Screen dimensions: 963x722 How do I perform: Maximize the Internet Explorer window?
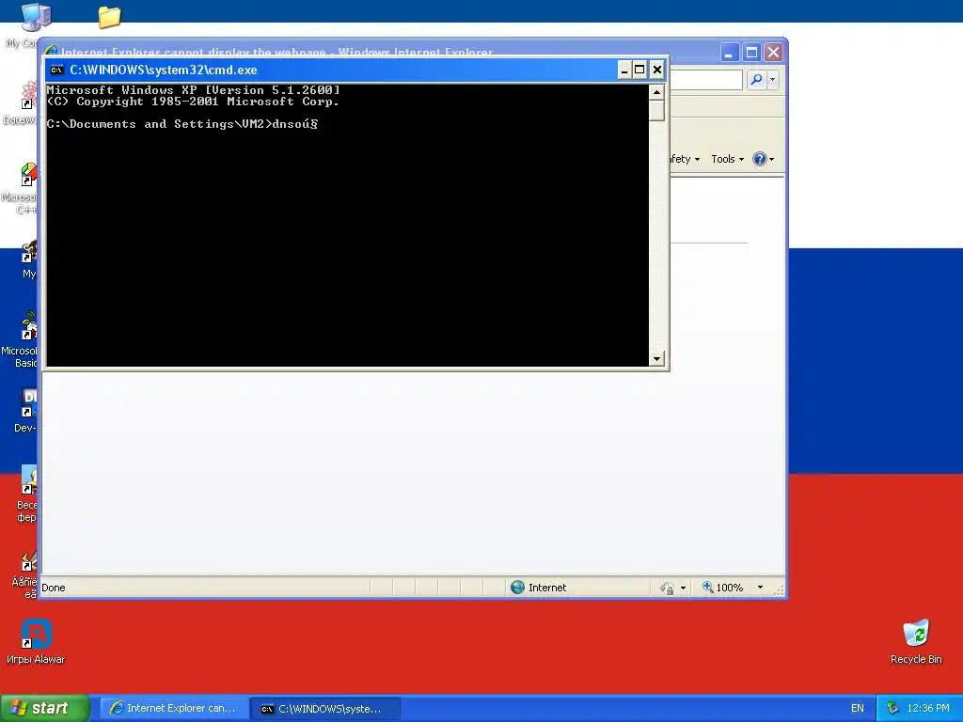click(751, 53)
